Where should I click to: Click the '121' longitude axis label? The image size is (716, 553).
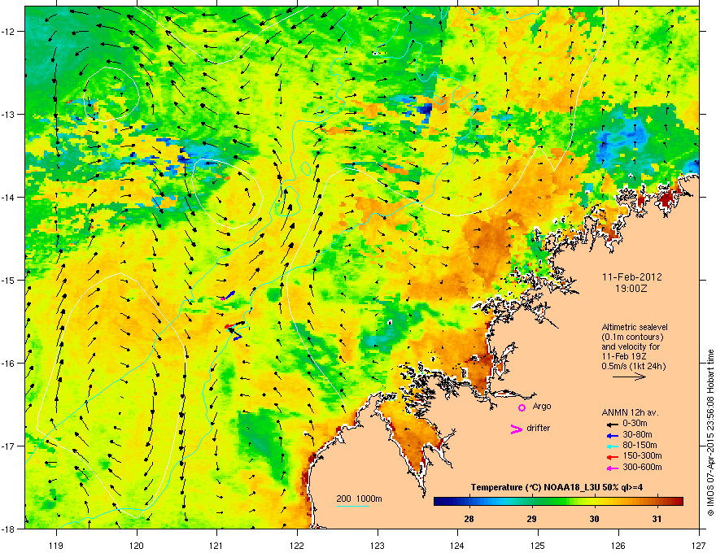pos(216,545)
